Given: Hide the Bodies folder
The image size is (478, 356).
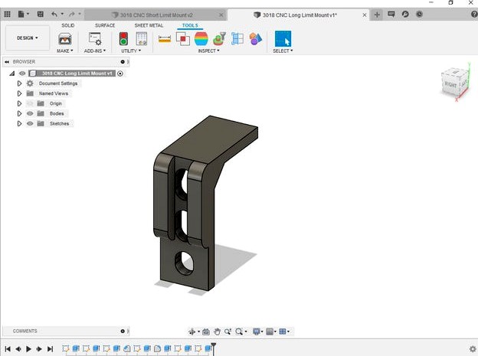Looking at the screenshot, I should (x=30, y=113).
